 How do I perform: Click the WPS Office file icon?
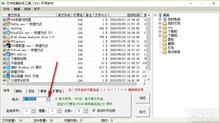point(8,54)
